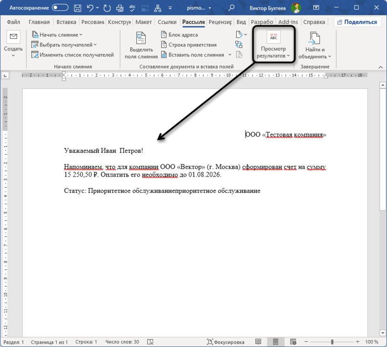Screen dimensions: 387x347
Task: Toggle Выделить поля слияния
Action: click(x=141, y=46)
